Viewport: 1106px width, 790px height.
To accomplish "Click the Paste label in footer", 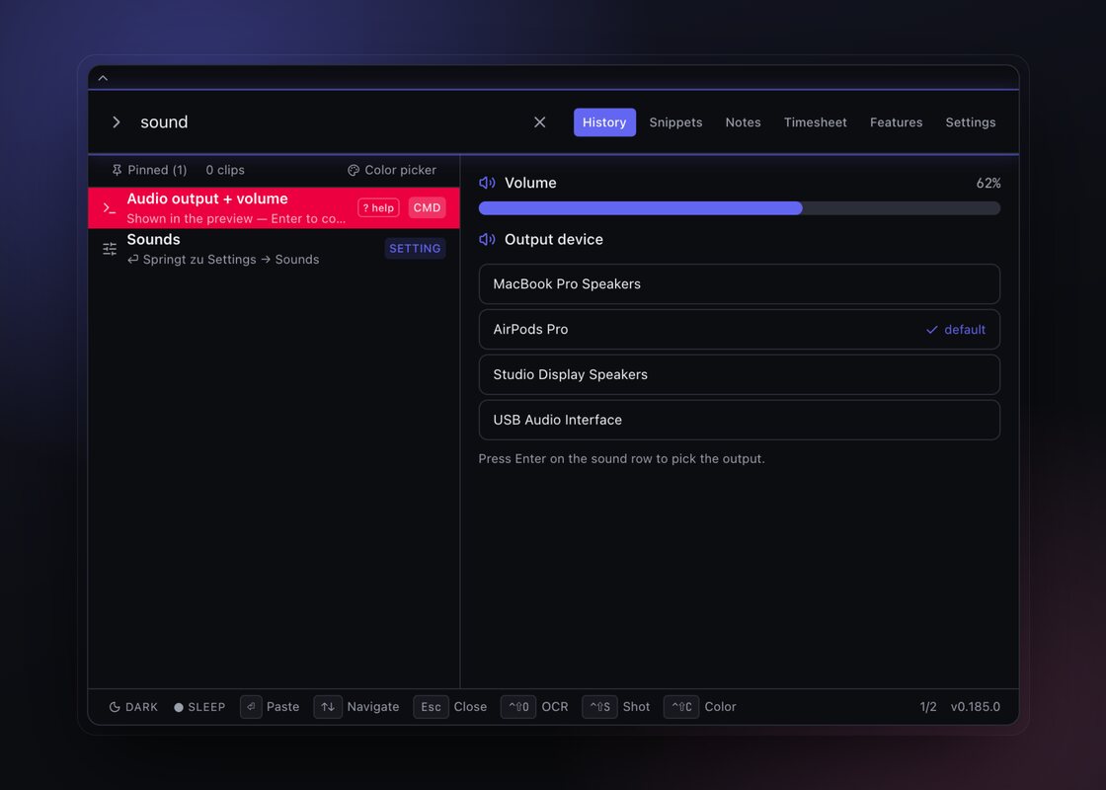I will click(282, 707).
